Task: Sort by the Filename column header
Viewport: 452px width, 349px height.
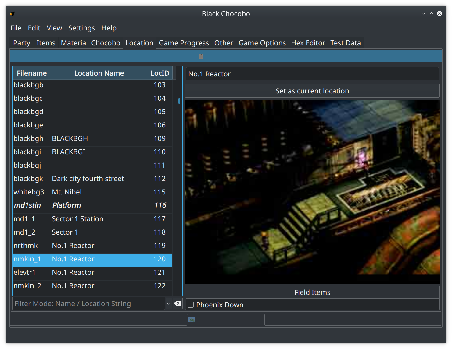Action: coord(32,73)
